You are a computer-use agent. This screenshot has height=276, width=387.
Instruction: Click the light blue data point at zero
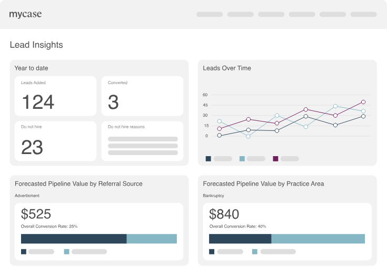(249, 136)
